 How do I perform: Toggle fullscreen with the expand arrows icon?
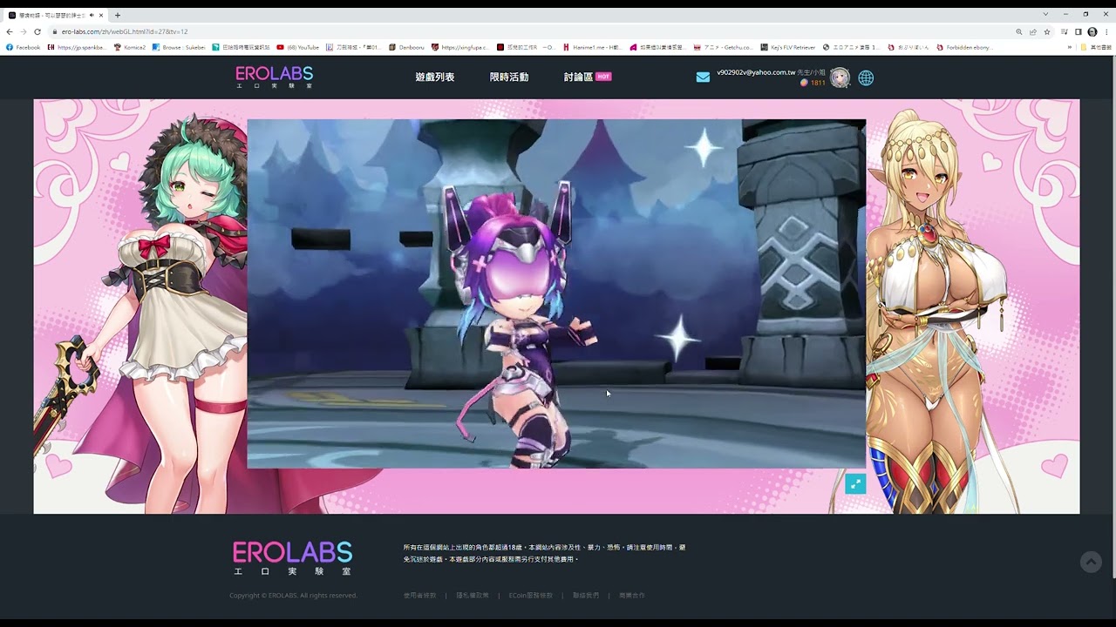[x=855, y=483]
